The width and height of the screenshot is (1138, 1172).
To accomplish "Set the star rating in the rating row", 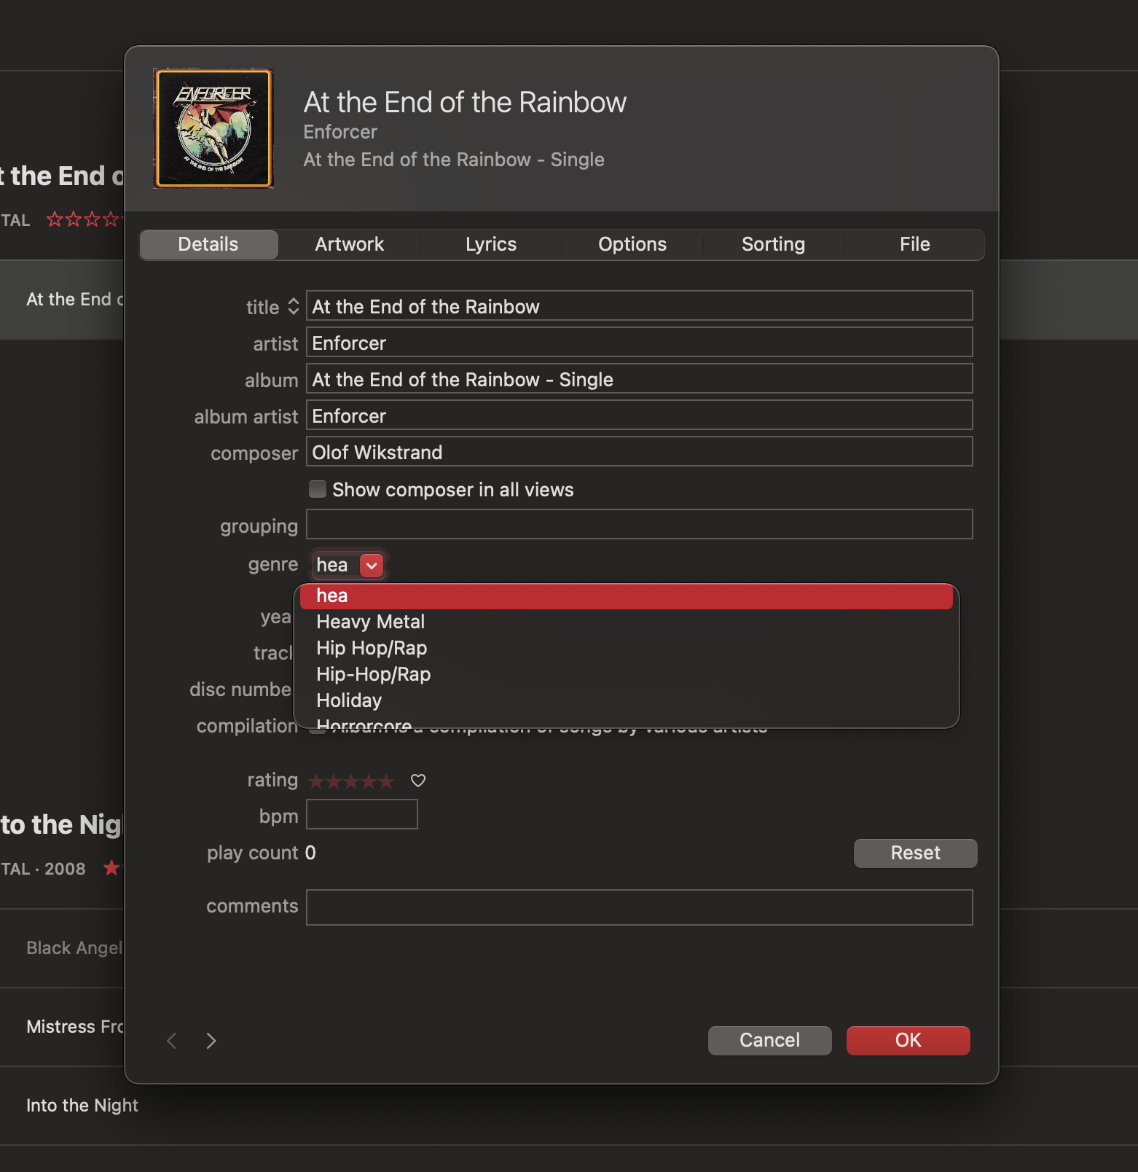I will [x=351, y=781].
